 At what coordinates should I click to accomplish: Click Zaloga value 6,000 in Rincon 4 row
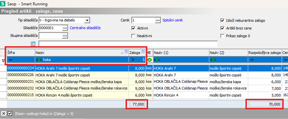click(x=137, y=95)
